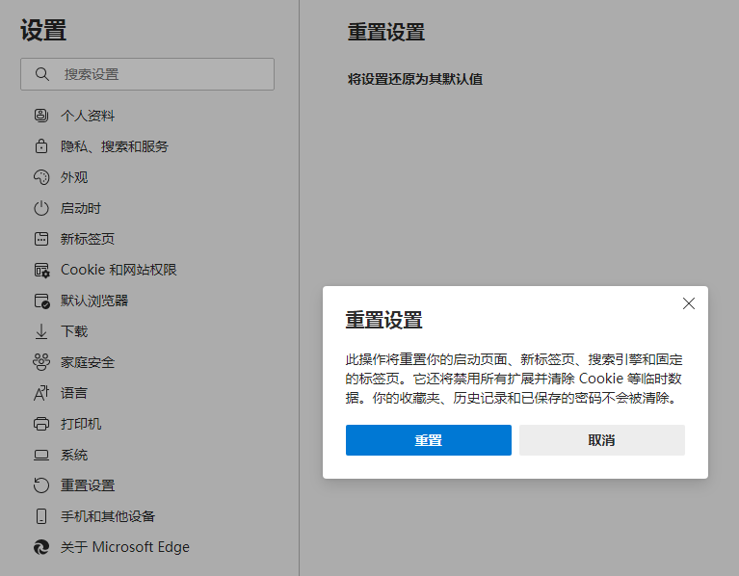Image resolution: width=739 pixels, height=576 pixels.
Task: Open the 语言 settings section
Action: (74, 393)
